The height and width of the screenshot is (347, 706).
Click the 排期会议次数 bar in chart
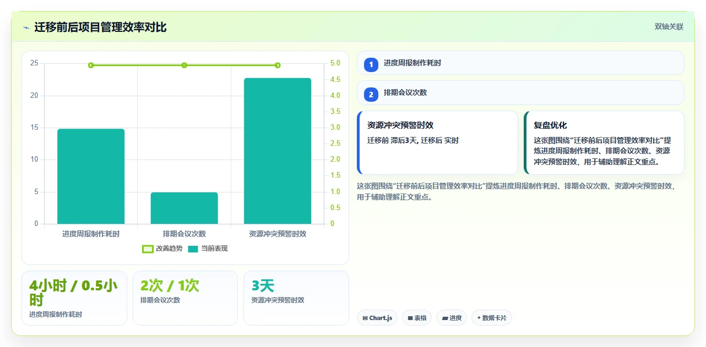(184, 208)
